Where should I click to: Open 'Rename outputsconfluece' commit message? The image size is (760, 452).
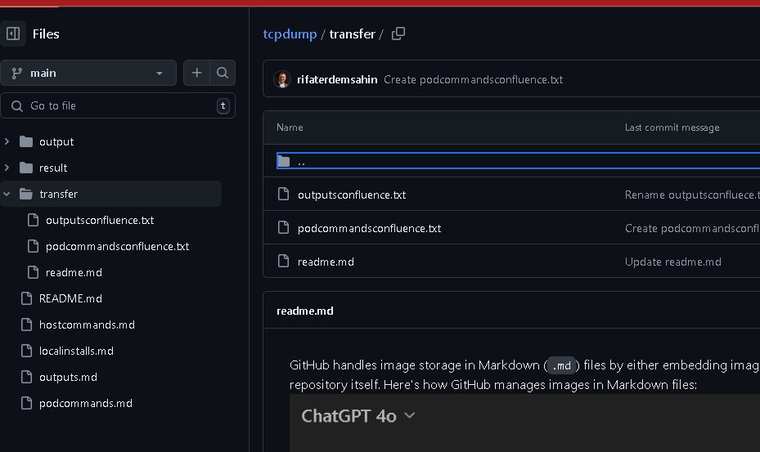click(692, 195)
